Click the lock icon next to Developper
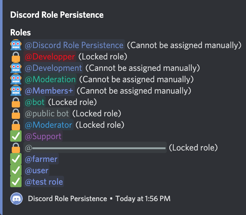 (x=16, y=57)
